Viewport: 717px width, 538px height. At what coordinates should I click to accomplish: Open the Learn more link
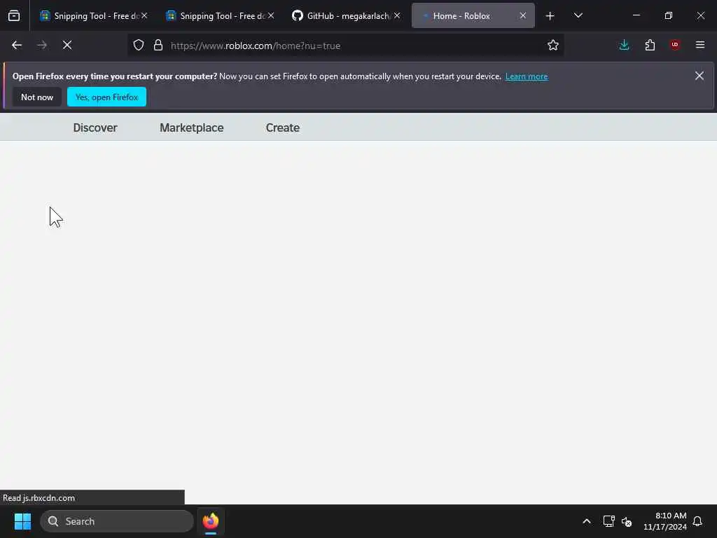(527, 76)
